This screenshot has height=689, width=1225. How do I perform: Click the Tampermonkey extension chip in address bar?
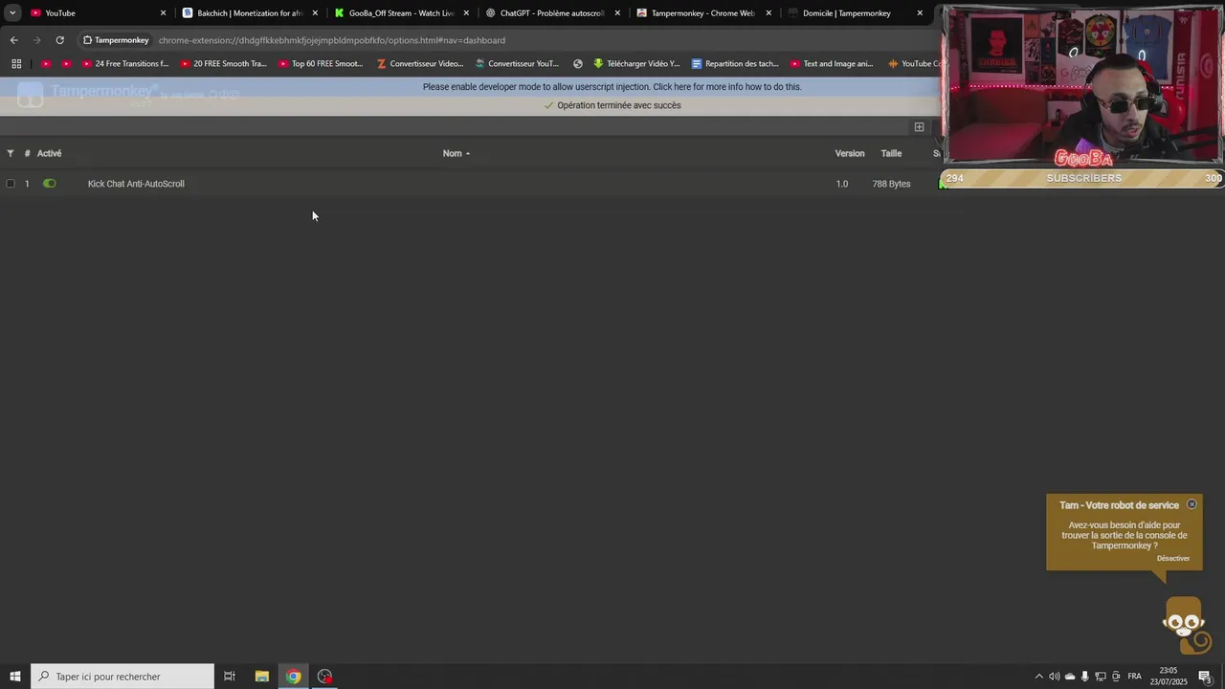tap(116, 40)
